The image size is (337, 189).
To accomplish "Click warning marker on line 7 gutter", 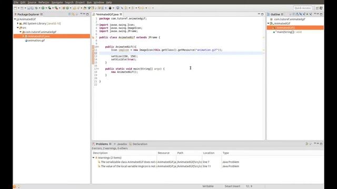I will tap(93, 37).
